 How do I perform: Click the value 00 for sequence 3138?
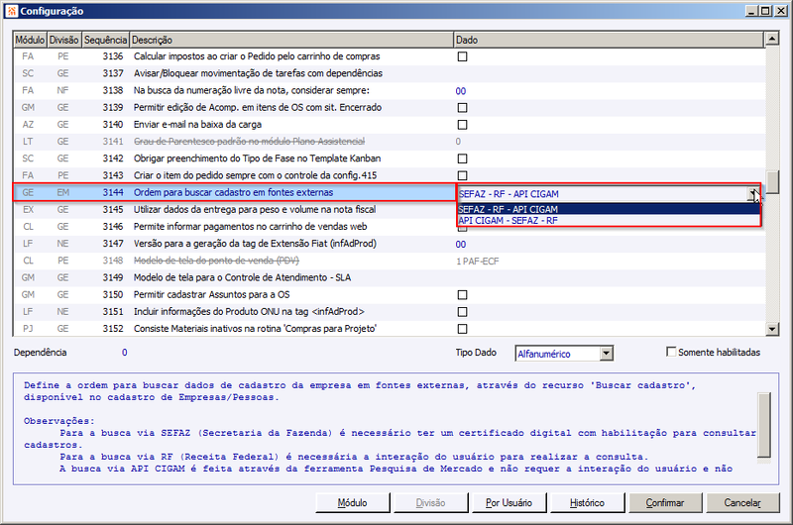pyautogui.click(x=461, y=91)
